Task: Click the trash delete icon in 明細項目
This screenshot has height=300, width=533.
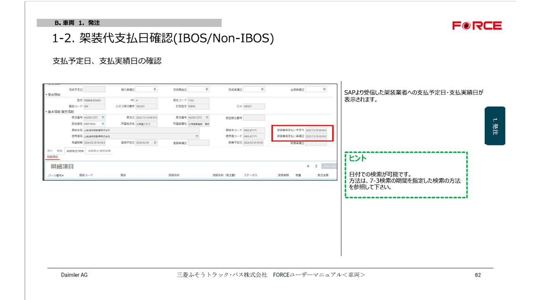Action: pyautogui.click(x=316, y=166)
